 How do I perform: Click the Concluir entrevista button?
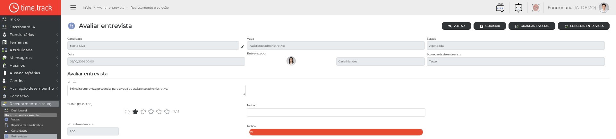[x=584, y=26]
